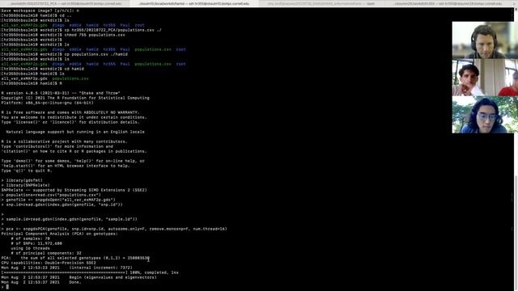Select bottom video thumbnail of person with glasses outdoors
Image resolution: width=518 pixels, height=291 pixels.
click(485, 115)
